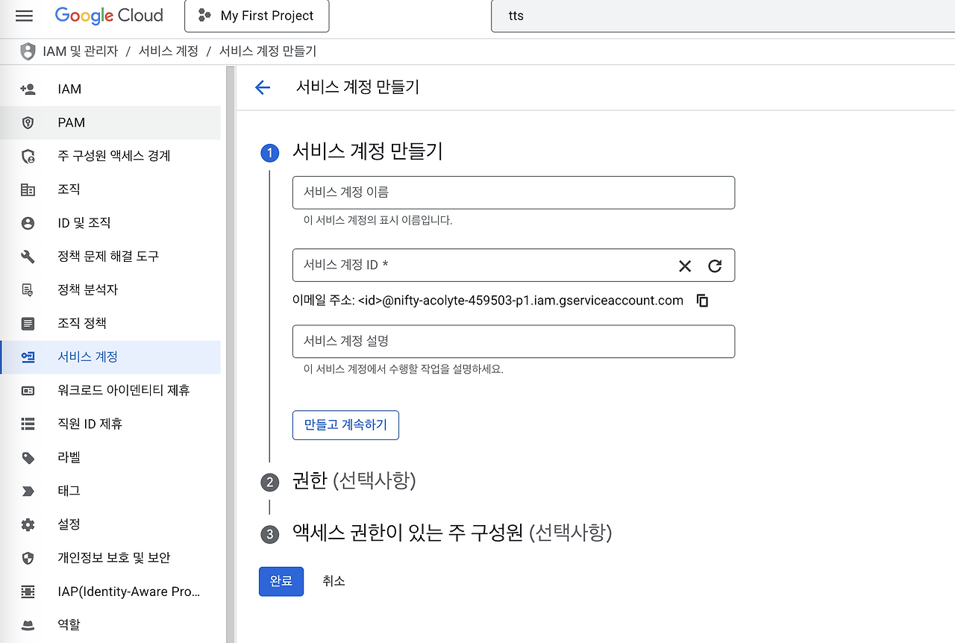Clear the 서비스 계정 ID with X icon
This screenshot has height=643, width=955.
[685, 266]
